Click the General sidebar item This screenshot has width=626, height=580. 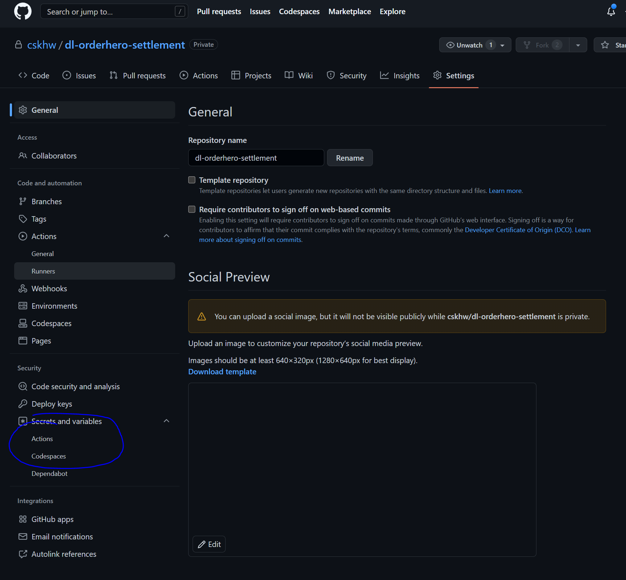95,110
